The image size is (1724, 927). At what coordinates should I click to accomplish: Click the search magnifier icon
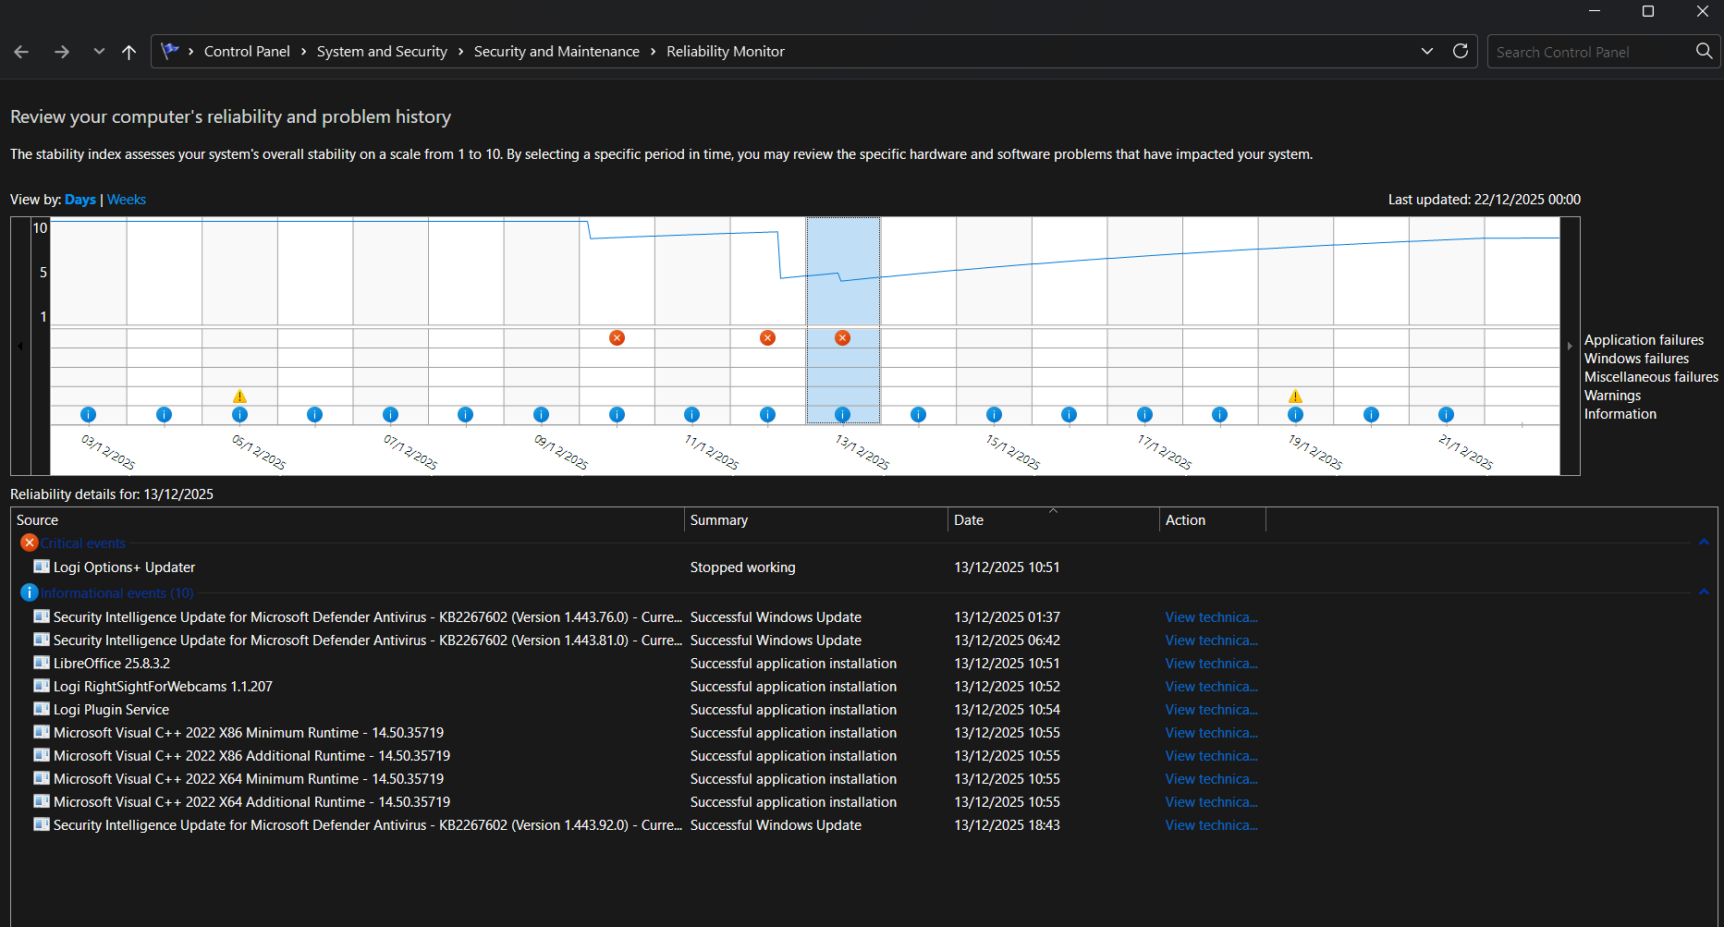click(1704, 52)
